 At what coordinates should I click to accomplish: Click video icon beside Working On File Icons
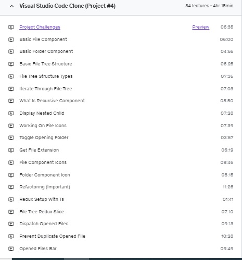click(11, 126)
